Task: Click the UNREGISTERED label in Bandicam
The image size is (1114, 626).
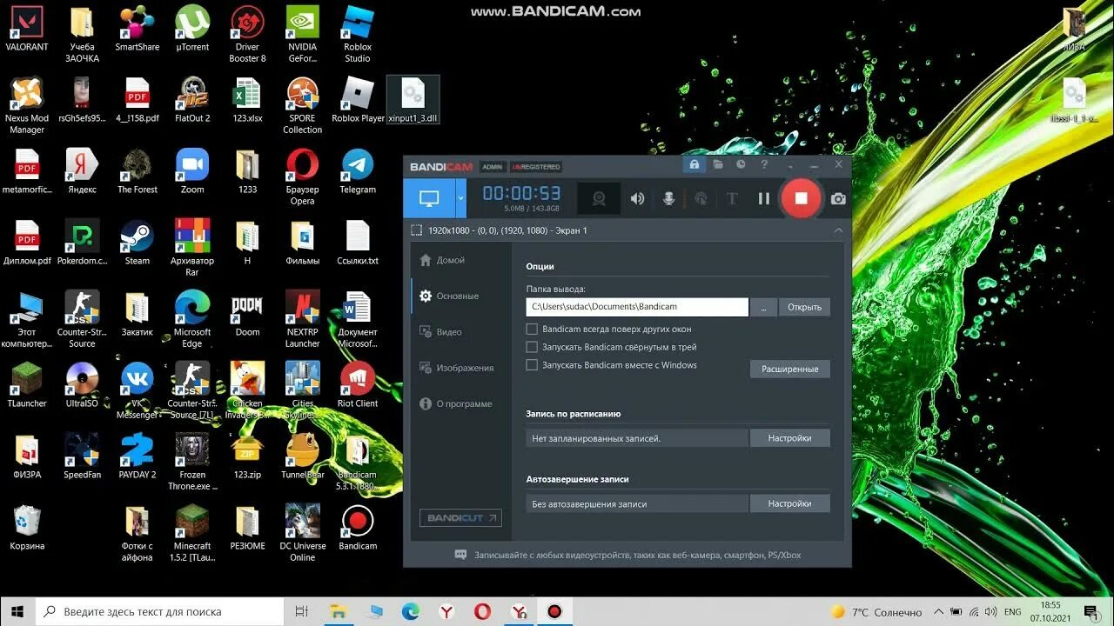Action: (535, 166)
